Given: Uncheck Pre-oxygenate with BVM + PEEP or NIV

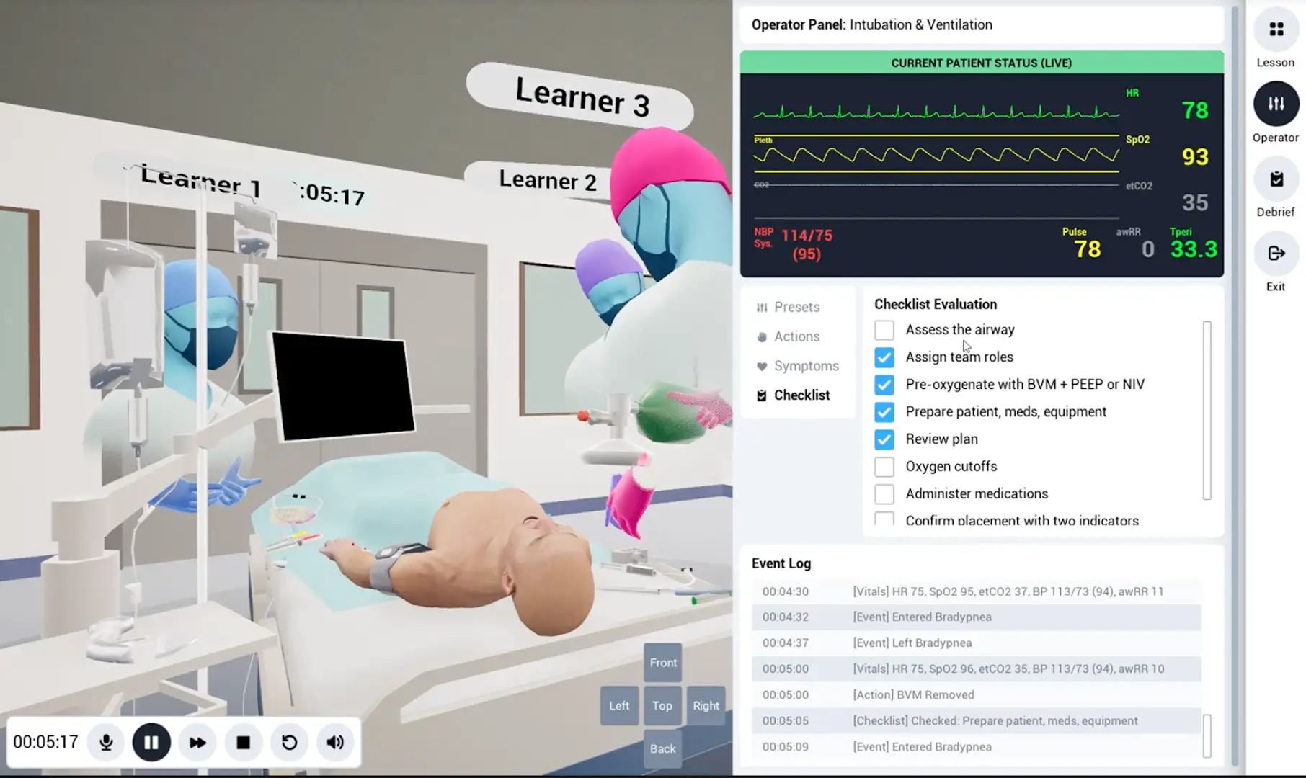Looking at the screenshot, I should (884, 385).
